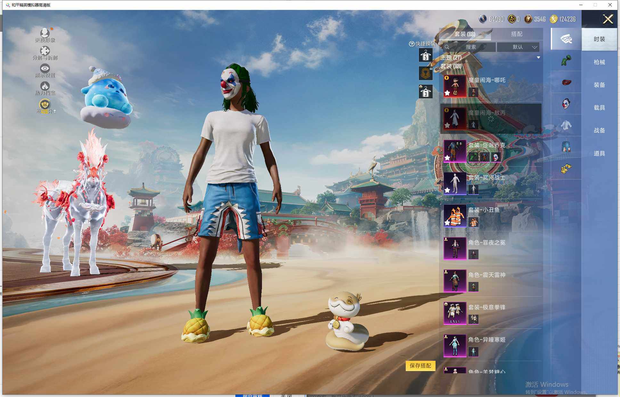
Task: Toggle the 展示设置 eye display settings
Action: tap(45, 69)
